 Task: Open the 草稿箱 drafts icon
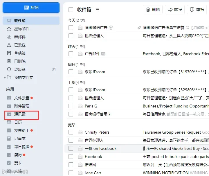tap(9, 53)
